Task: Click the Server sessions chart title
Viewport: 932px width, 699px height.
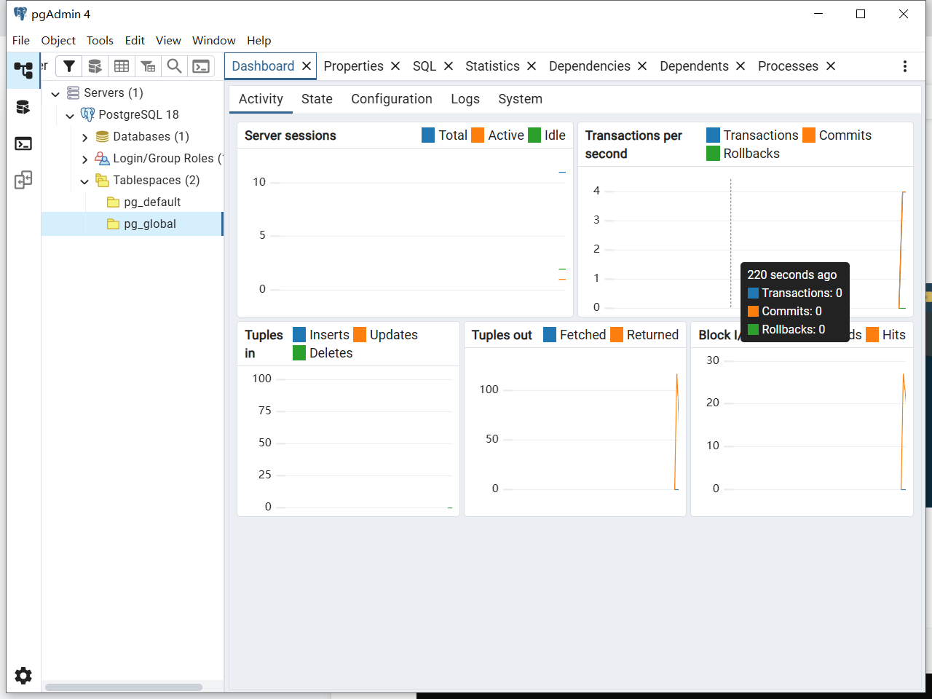Action: pos(291,135)
